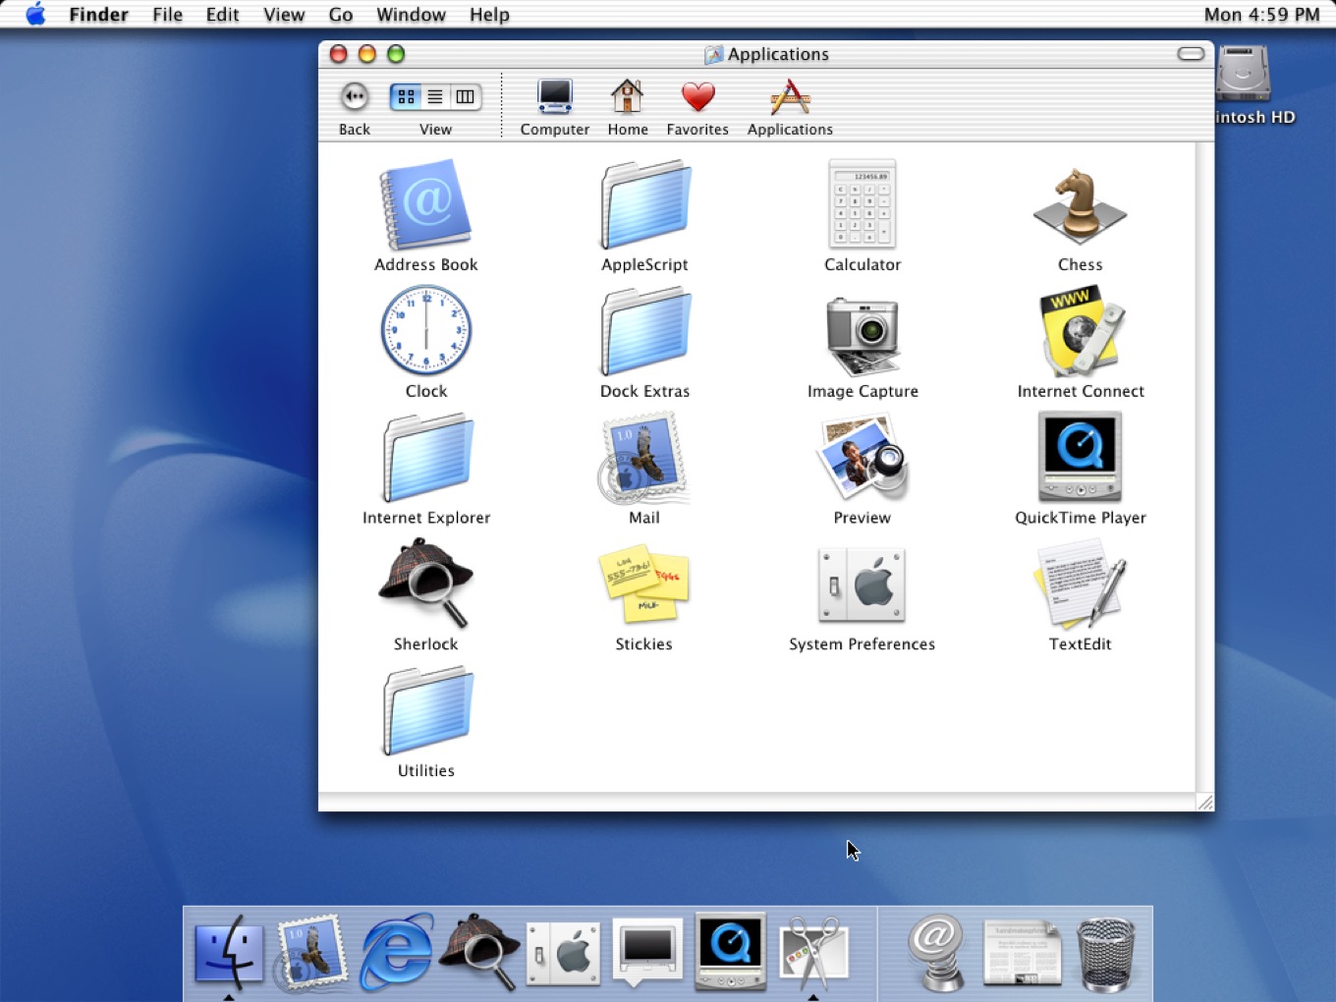Open Internet Explorer from the Dock
This screenshot has width=1336, height=1002.
coord(395,951)
